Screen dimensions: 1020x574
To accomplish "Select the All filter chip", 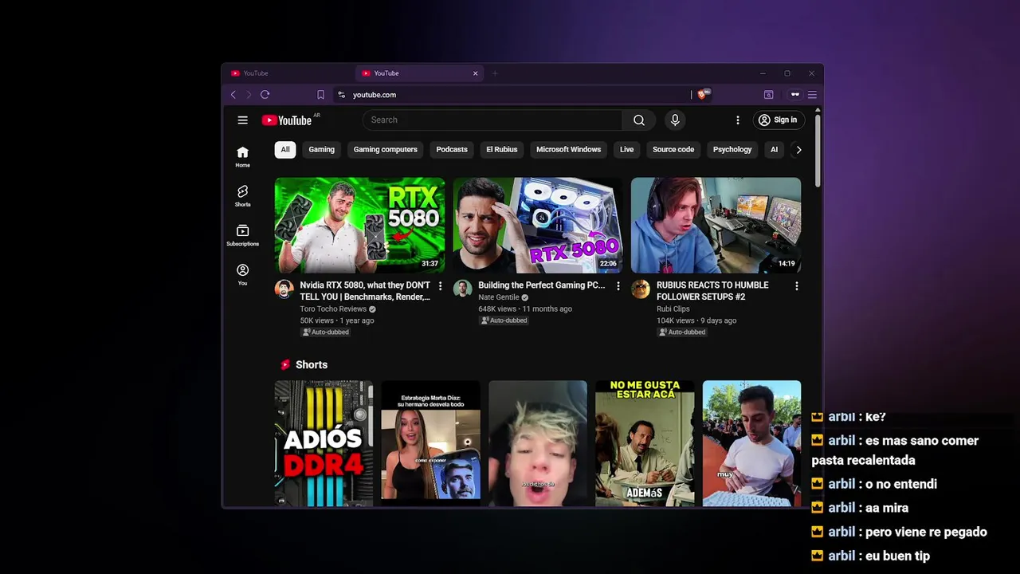I will point(284,150).
